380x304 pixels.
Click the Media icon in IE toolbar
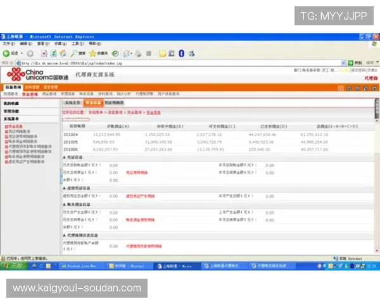(115, 53)
